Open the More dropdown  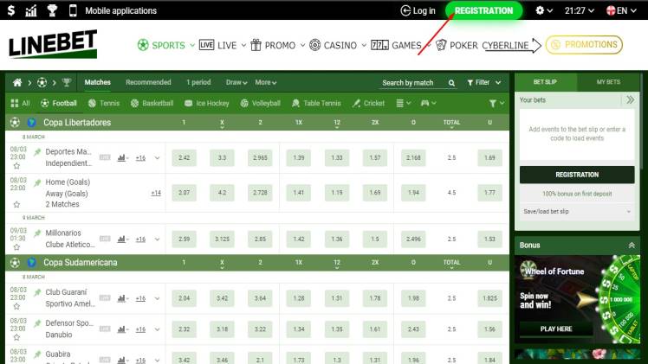point(266,82)
